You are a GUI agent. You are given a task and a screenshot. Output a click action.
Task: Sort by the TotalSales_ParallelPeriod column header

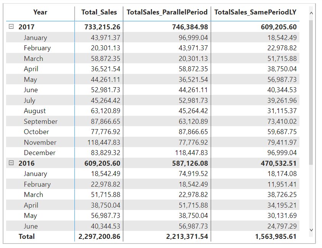coord(167,12)
